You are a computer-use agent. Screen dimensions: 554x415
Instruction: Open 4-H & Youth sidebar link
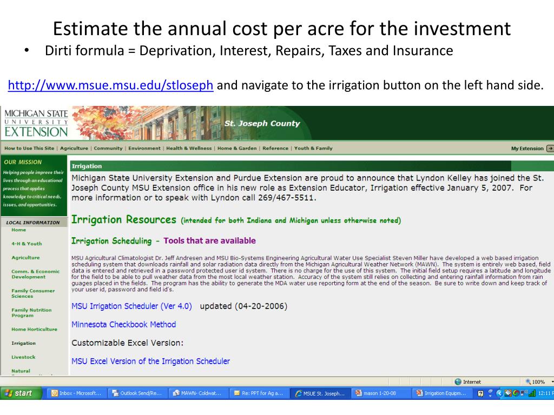click(27, 244)
